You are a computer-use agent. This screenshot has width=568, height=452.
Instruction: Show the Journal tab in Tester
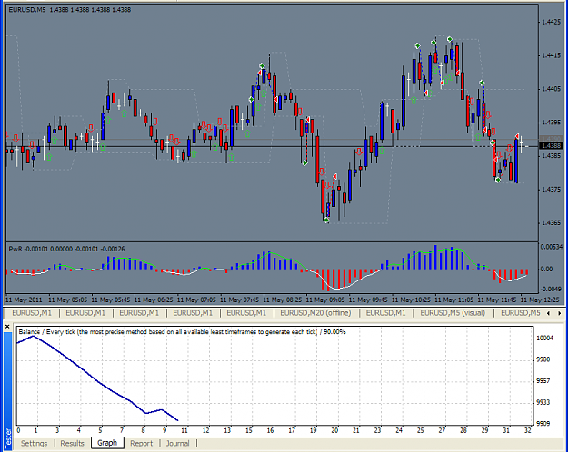pos(178,443)
